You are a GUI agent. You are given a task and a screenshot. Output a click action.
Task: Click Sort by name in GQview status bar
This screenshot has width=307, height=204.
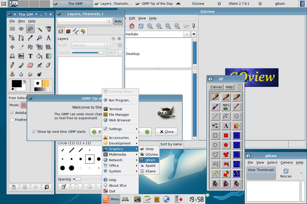pos(171,144)
